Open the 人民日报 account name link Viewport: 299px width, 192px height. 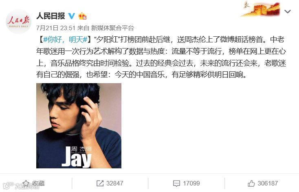coord(51,16)
